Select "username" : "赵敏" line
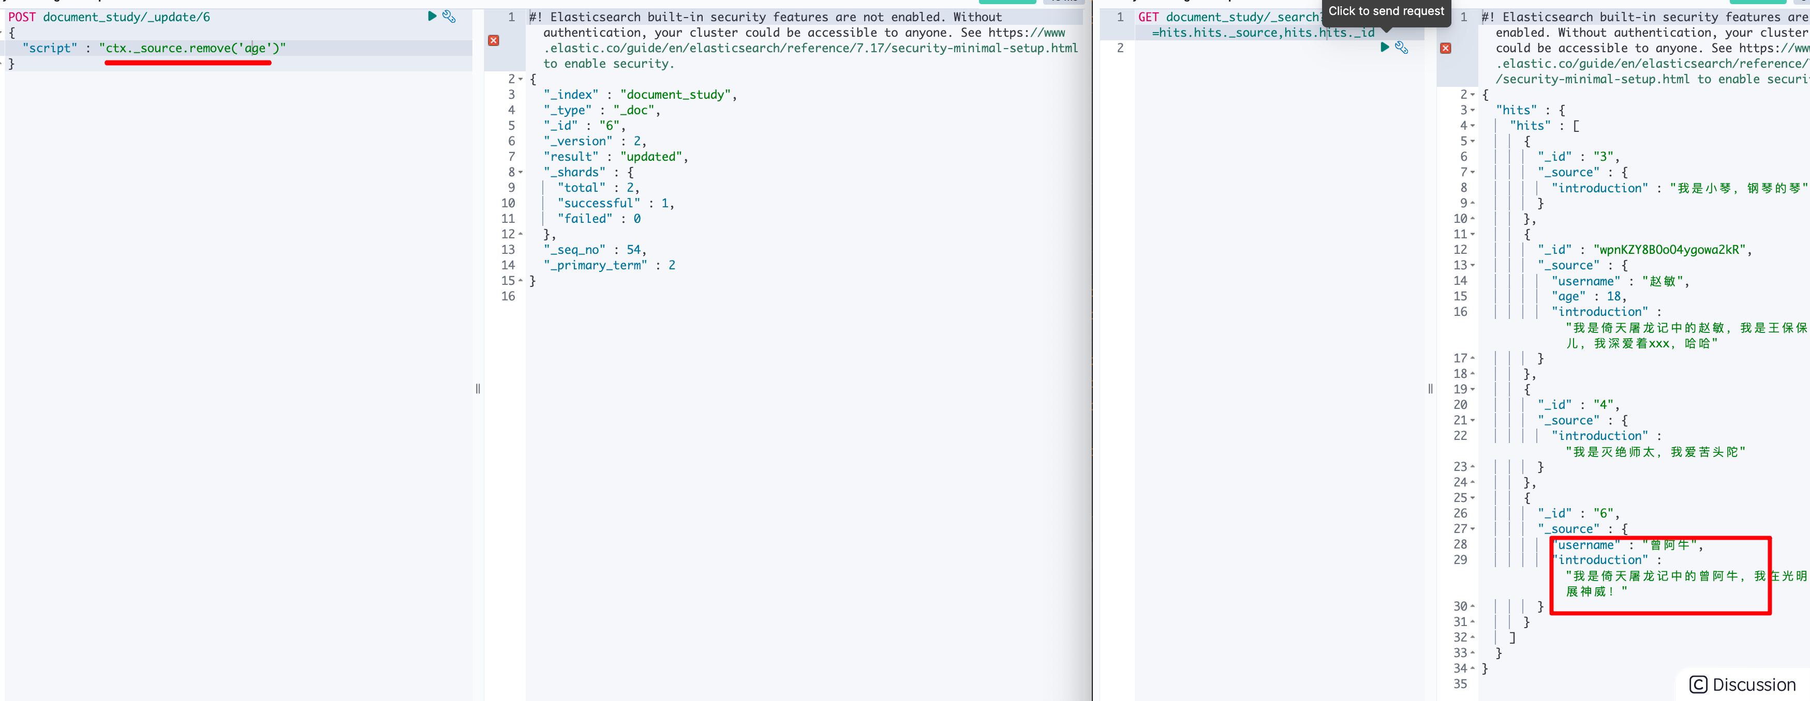The image size is (1810, 701). (1620, 281)
